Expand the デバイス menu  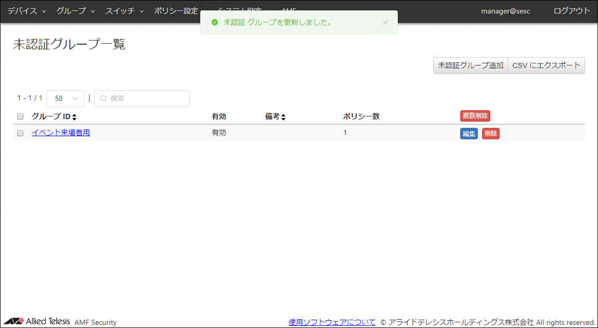[27, 11]
